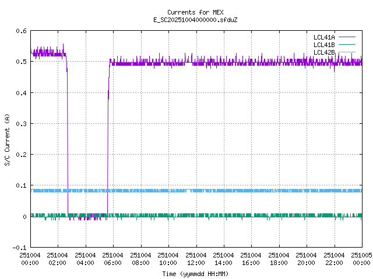The height and width of the screenshot is (279, 373).
Task: Click the 'S/C Current (A)' y-axis label
Action: click(7, 139)
